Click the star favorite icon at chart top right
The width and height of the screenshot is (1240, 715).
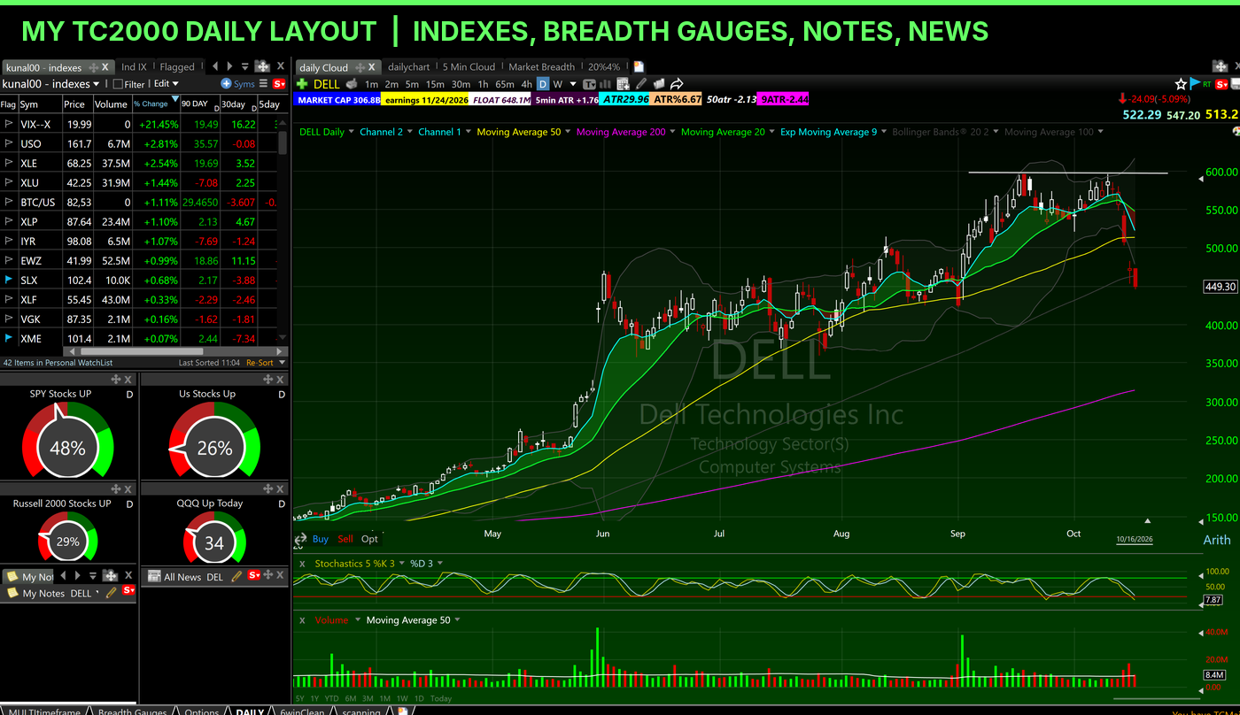[1181, 83]
